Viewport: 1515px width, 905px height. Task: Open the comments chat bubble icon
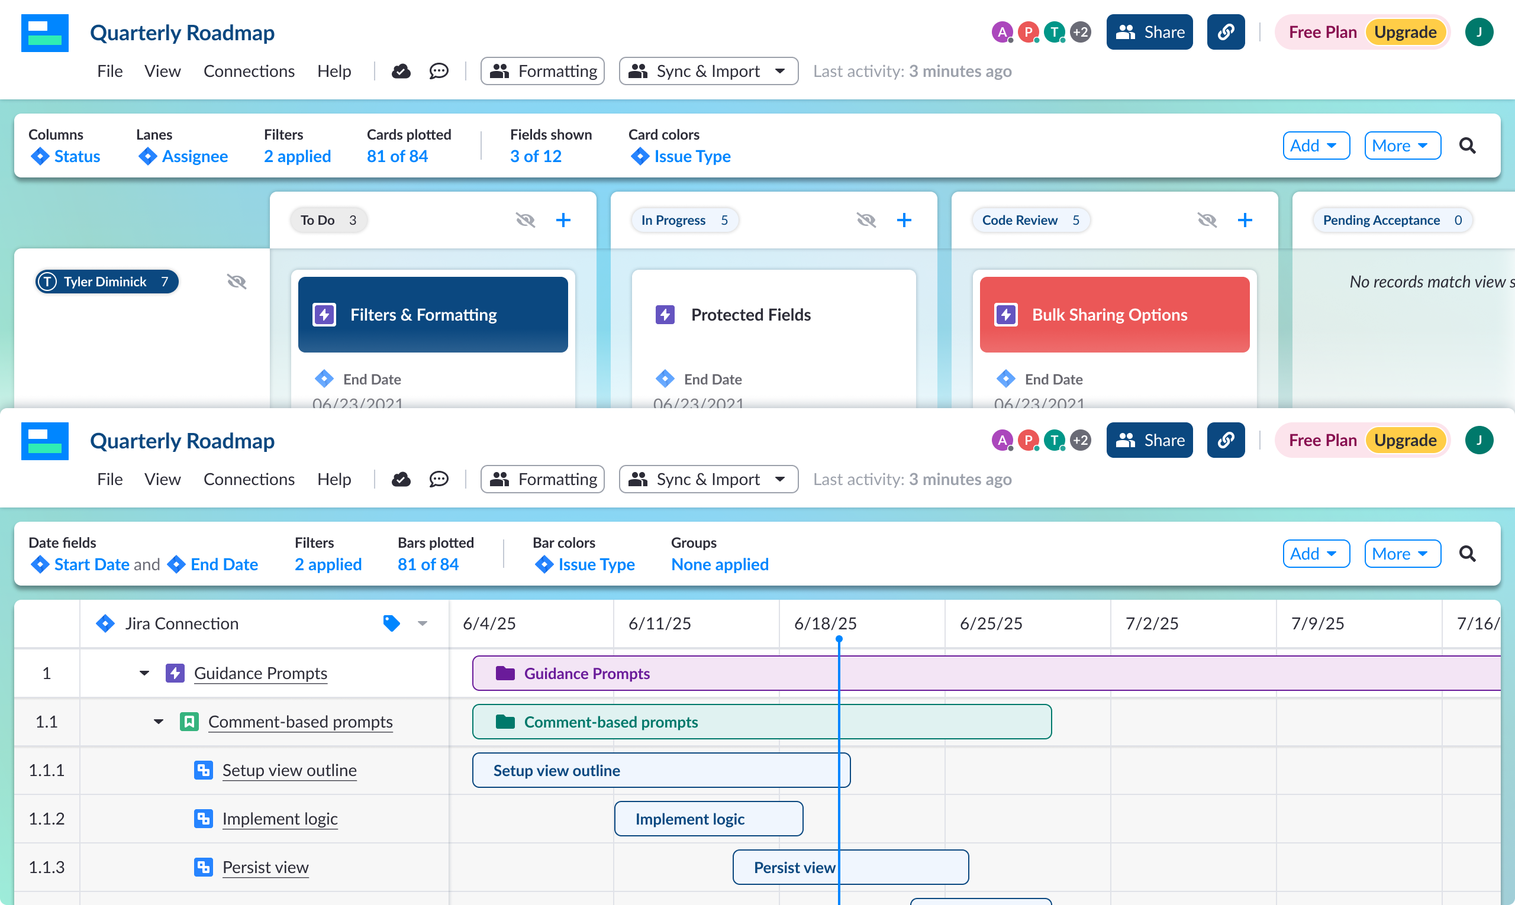[439, 71]
